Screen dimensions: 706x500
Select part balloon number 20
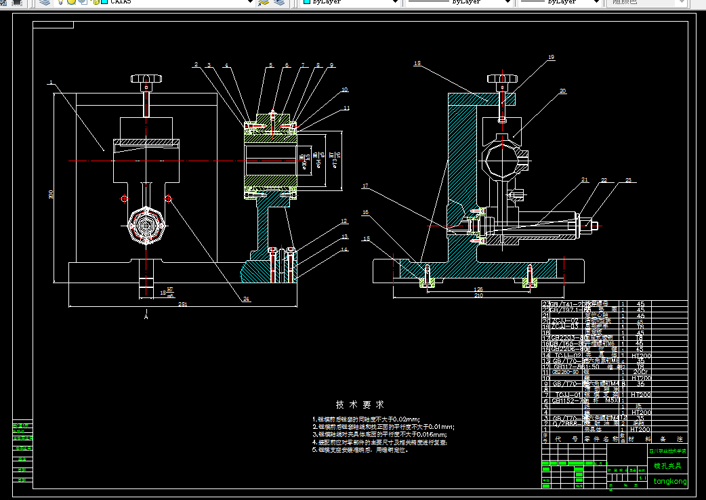click(x=563, y=91)
